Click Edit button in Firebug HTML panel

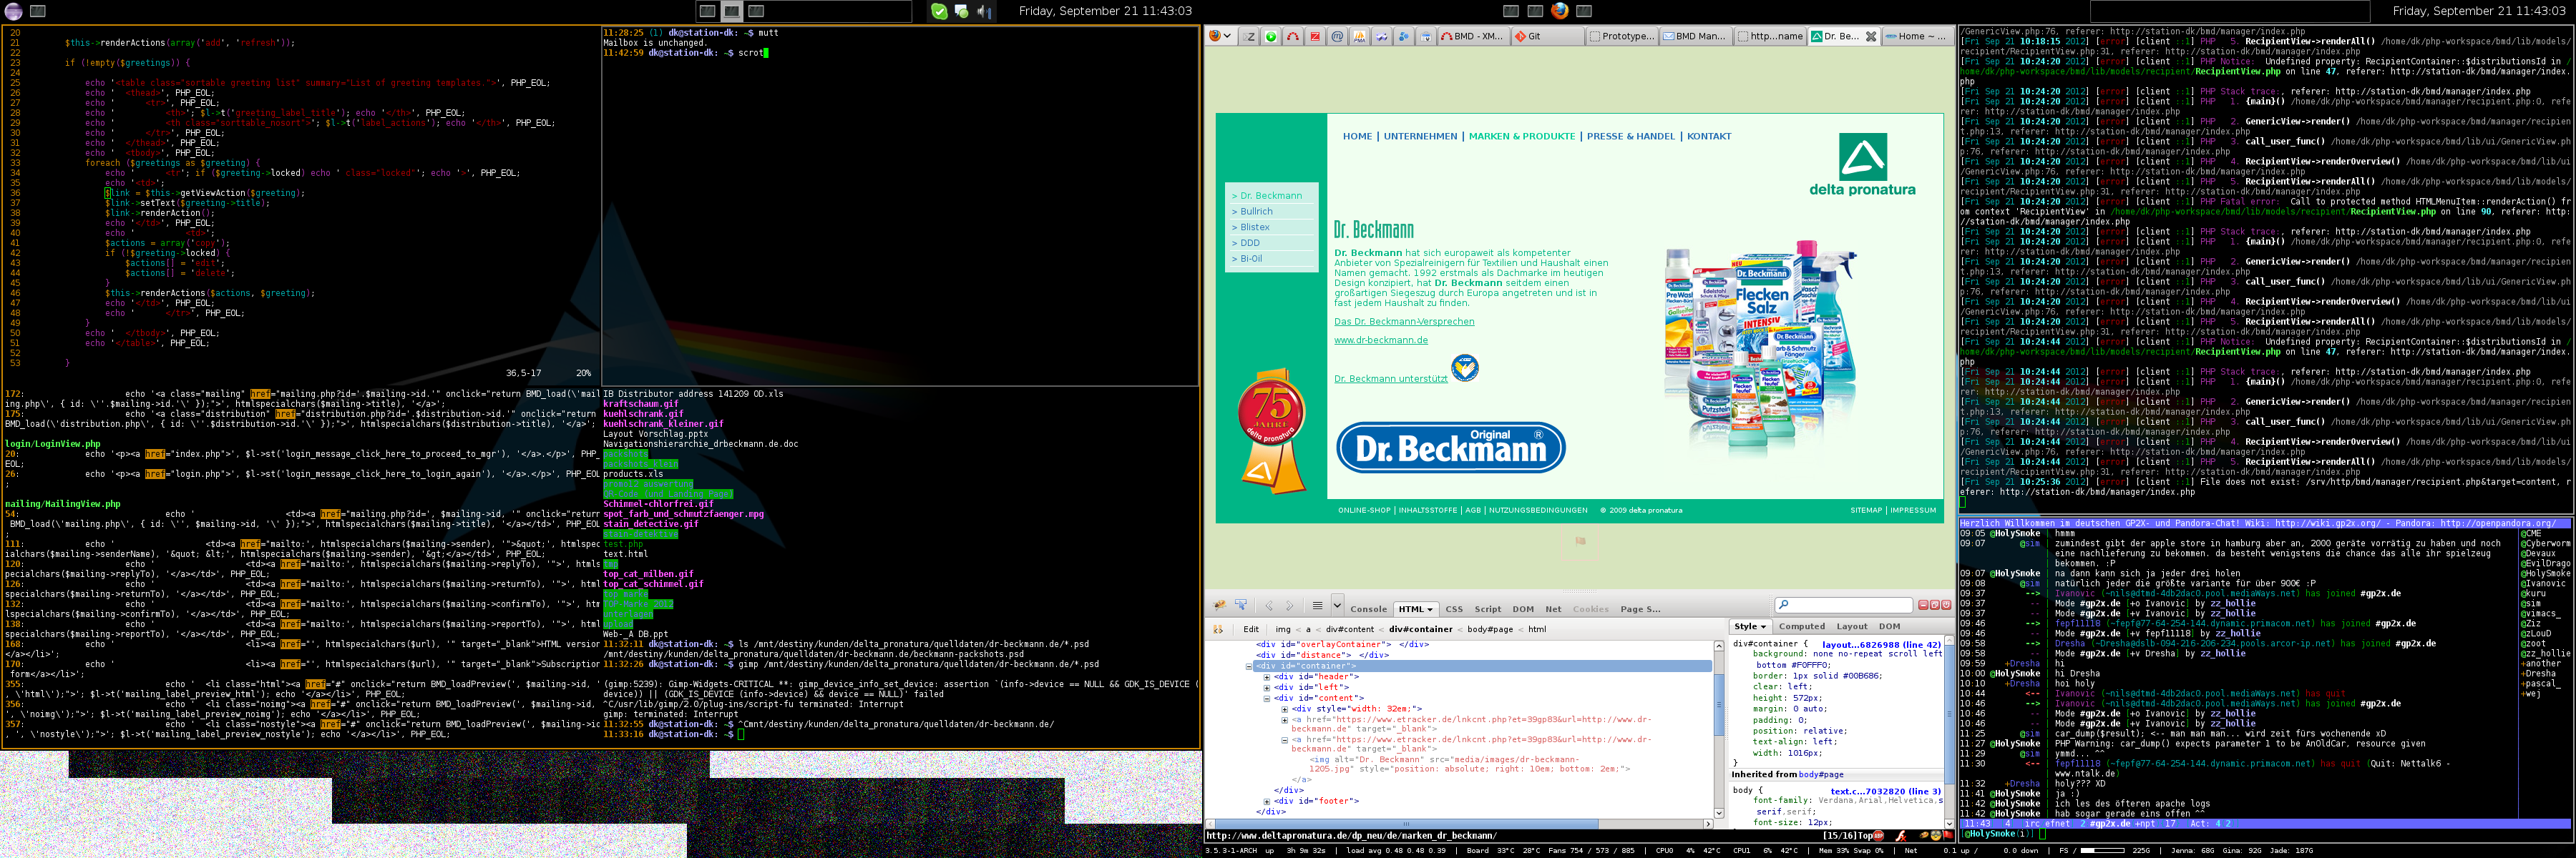[1251, 629]
